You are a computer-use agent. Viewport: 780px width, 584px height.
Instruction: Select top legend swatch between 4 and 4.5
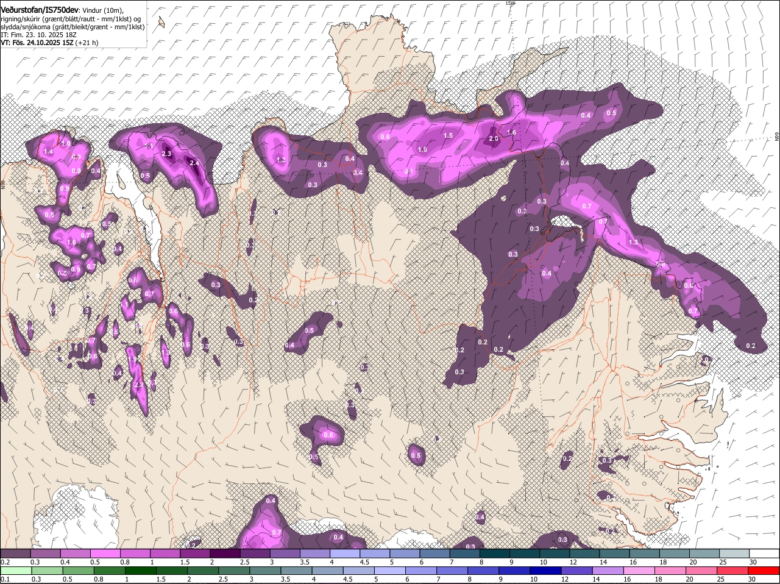click(345, 553)
